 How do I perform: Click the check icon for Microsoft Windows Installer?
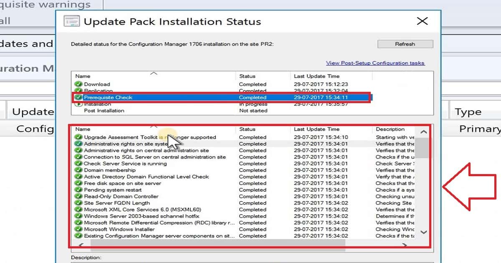tap(78, 229)
